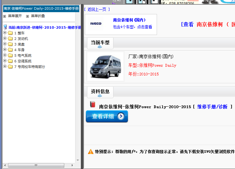The height and width of the screenshot is (169, 235).
Task: Open the 当前车型 tab
Action: click(x=100, y=43)
